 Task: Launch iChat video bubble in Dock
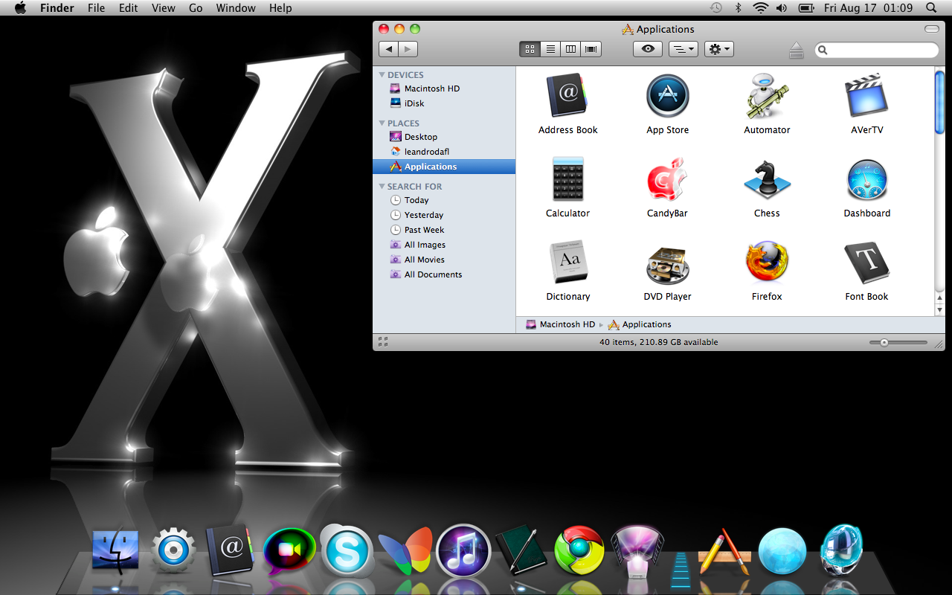coord(289,551)
